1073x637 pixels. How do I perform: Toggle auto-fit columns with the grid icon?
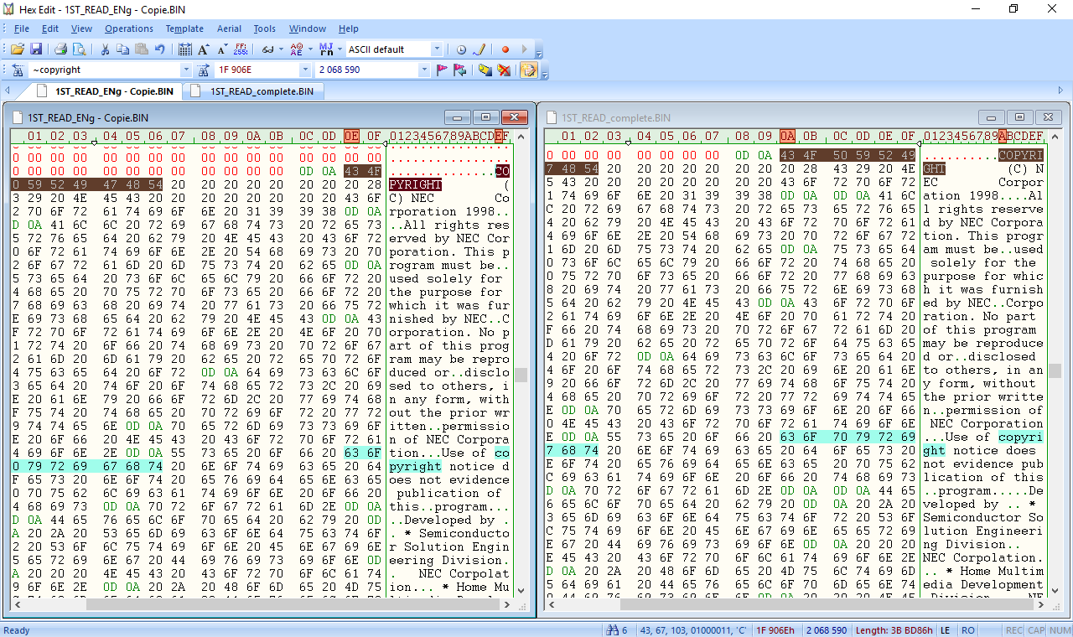(185, 49)
